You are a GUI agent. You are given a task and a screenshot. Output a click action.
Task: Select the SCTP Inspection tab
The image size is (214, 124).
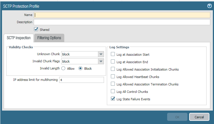pos(19,38)
